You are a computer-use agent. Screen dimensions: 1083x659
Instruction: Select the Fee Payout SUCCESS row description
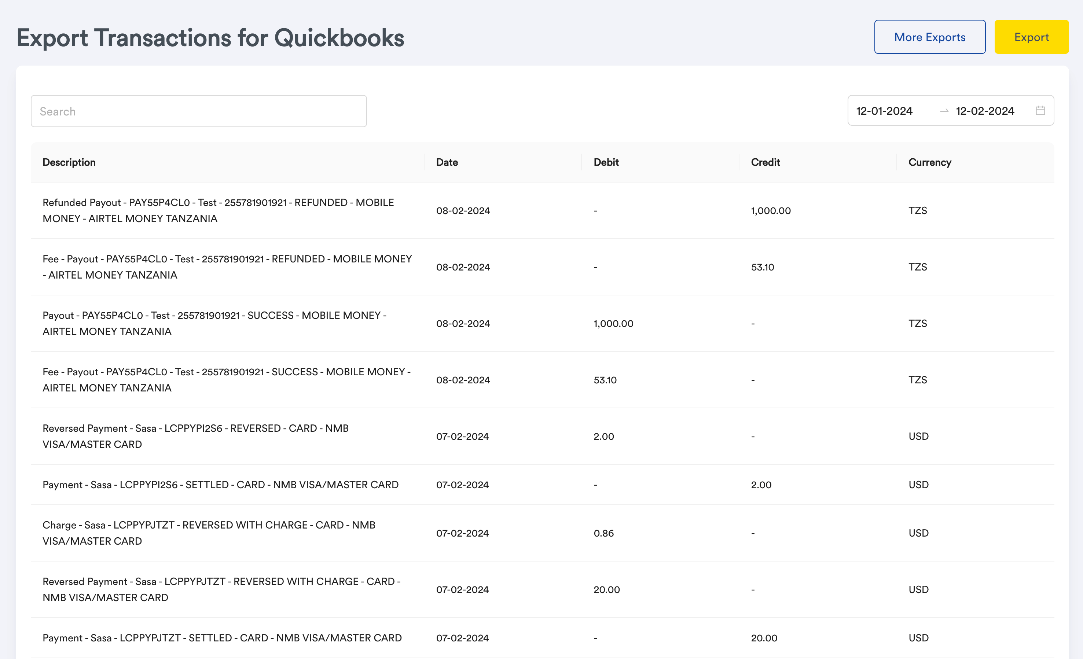pos(227,380)
